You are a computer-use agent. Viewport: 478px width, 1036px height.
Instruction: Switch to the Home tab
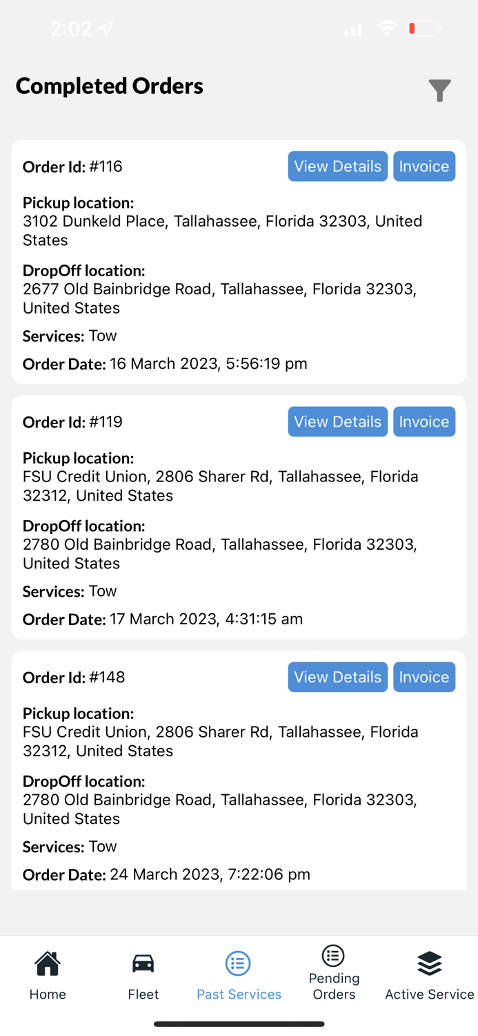[47, 974]
